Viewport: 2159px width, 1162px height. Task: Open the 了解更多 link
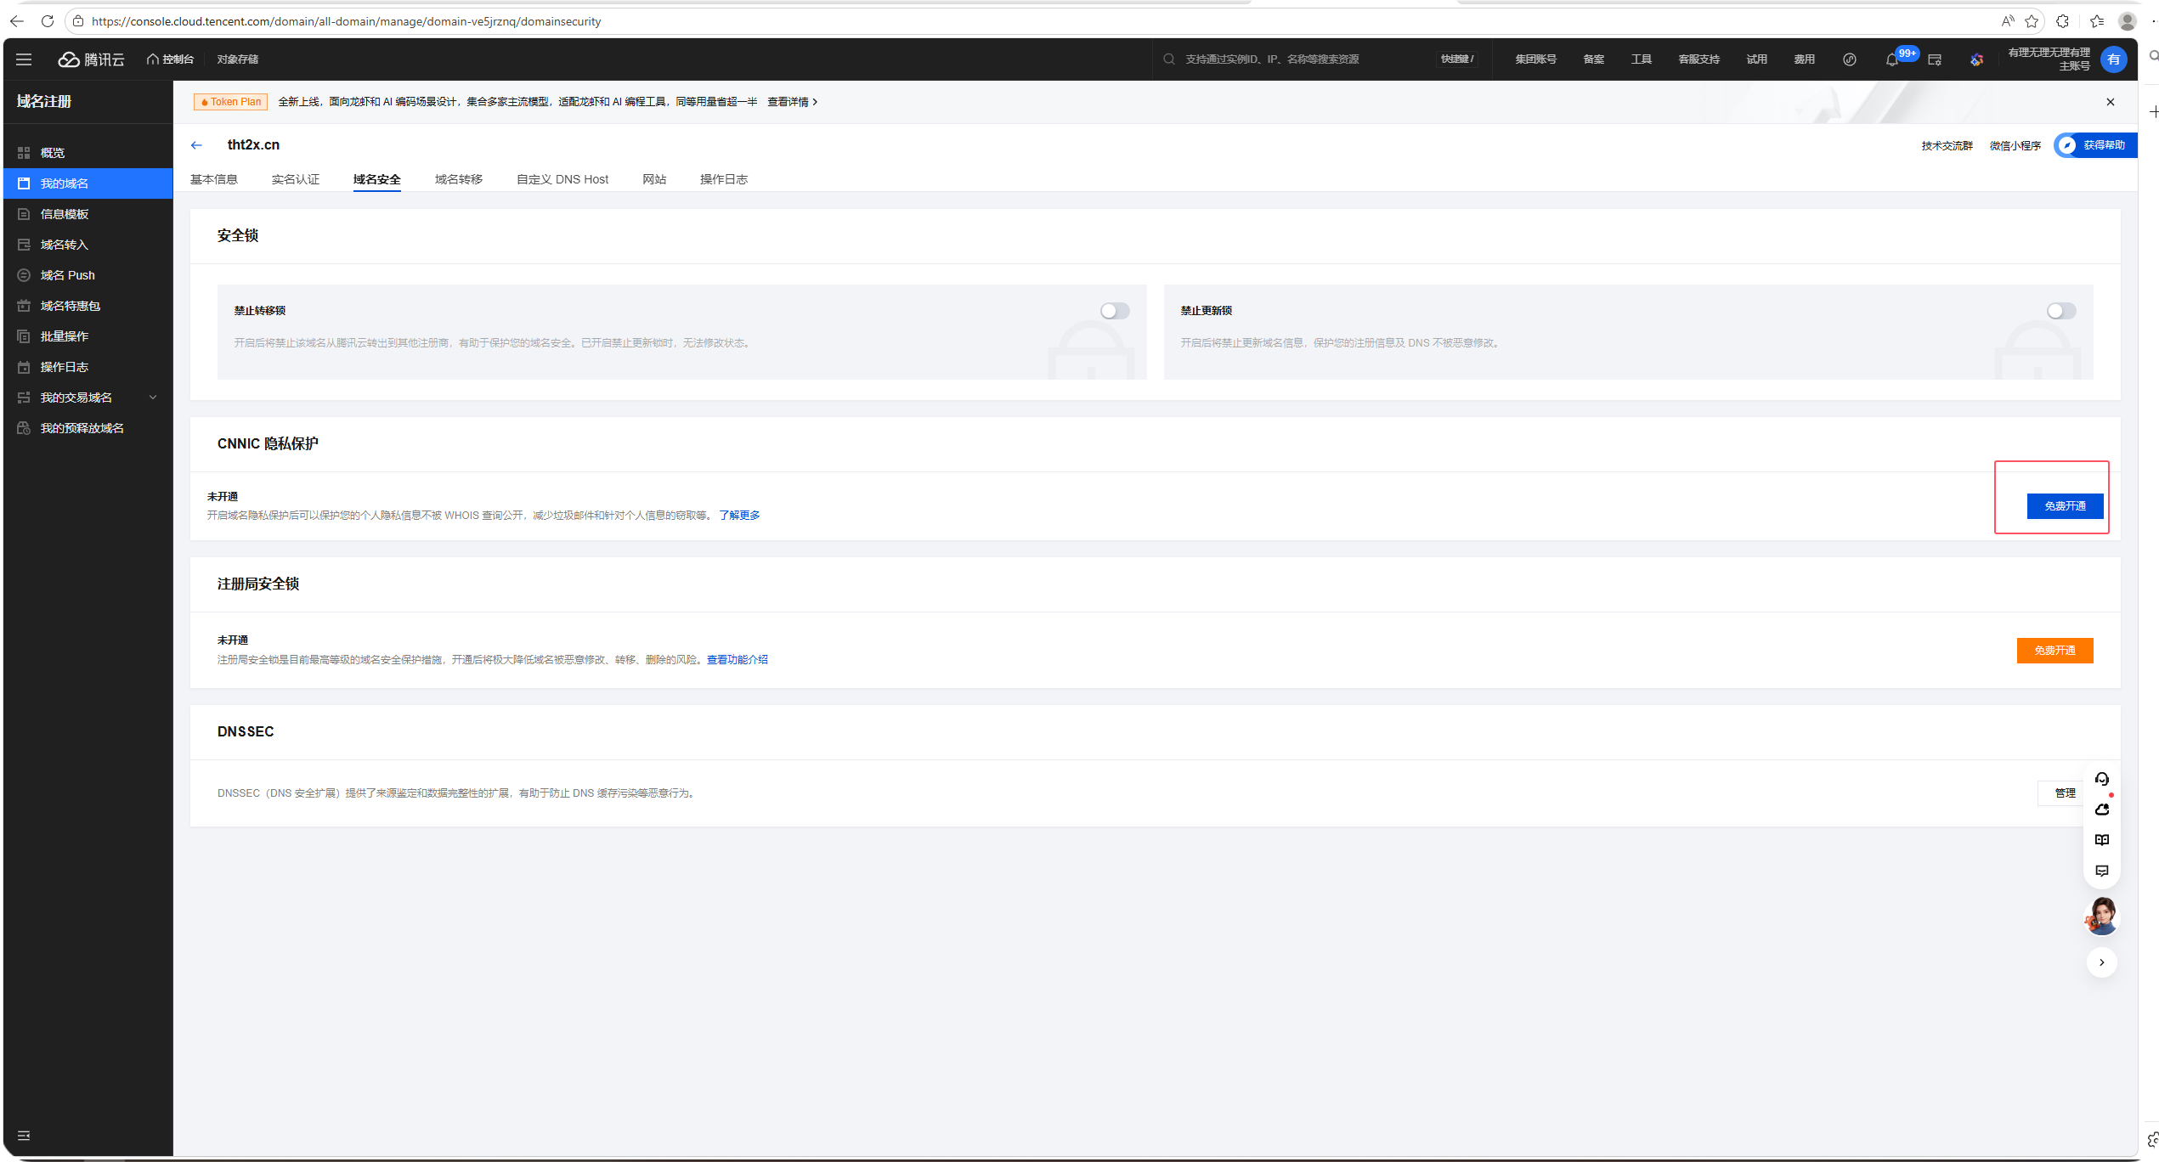coord(738,516)
